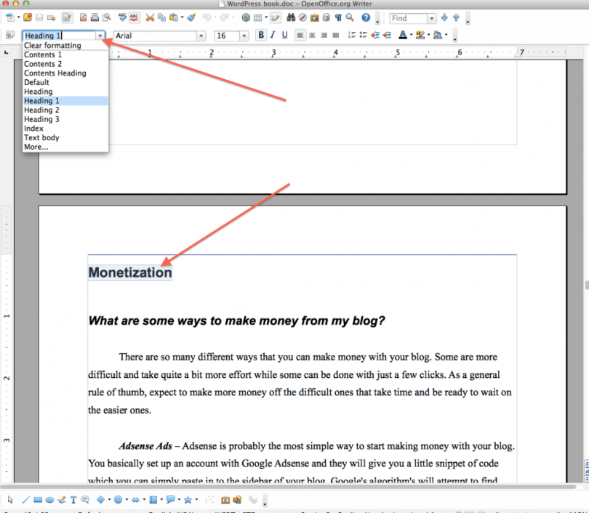Screen dimensions: 589x513
Task: Toggle Nonprinting Characters pilcrow icon
Action: click(x=338, y=17)
